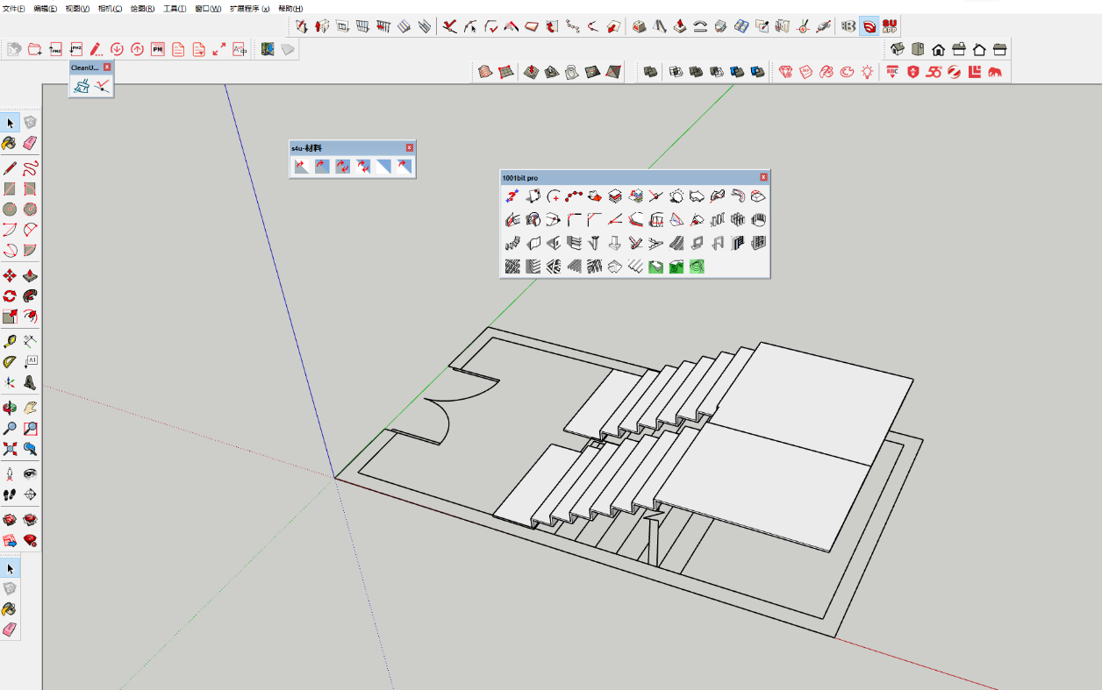Click the broom icon in CleanUp toolbar
This screenshot has width=1102, height=690.
coord(82,86)
